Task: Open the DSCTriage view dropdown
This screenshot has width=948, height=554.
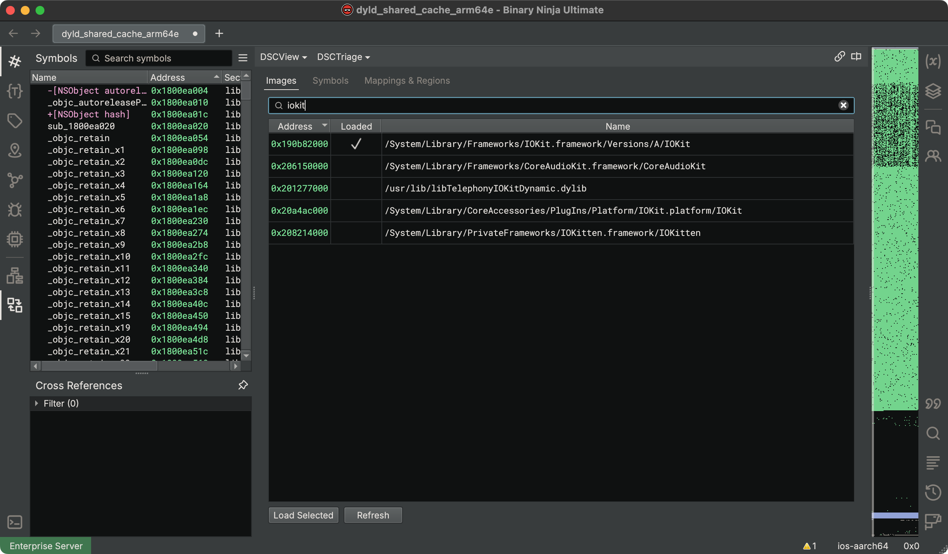Action: point(343,57)
